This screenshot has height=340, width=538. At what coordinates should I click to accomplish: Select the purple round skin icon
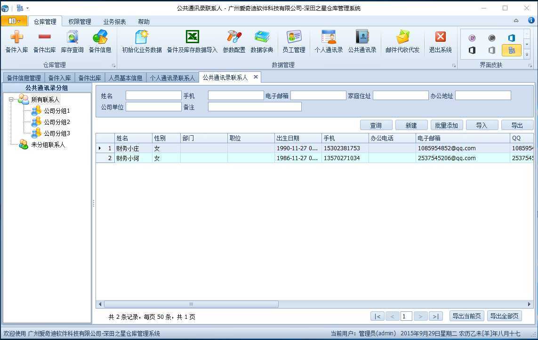coord(472,38)
